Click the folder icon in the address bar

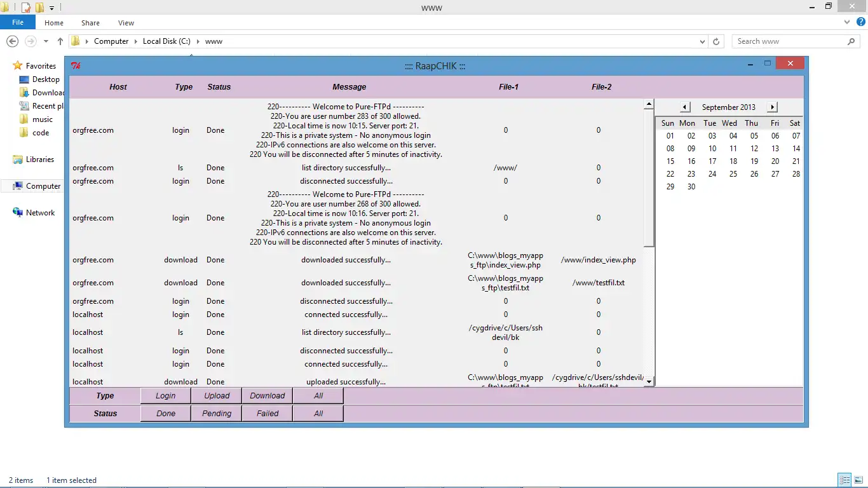(76, 41)
